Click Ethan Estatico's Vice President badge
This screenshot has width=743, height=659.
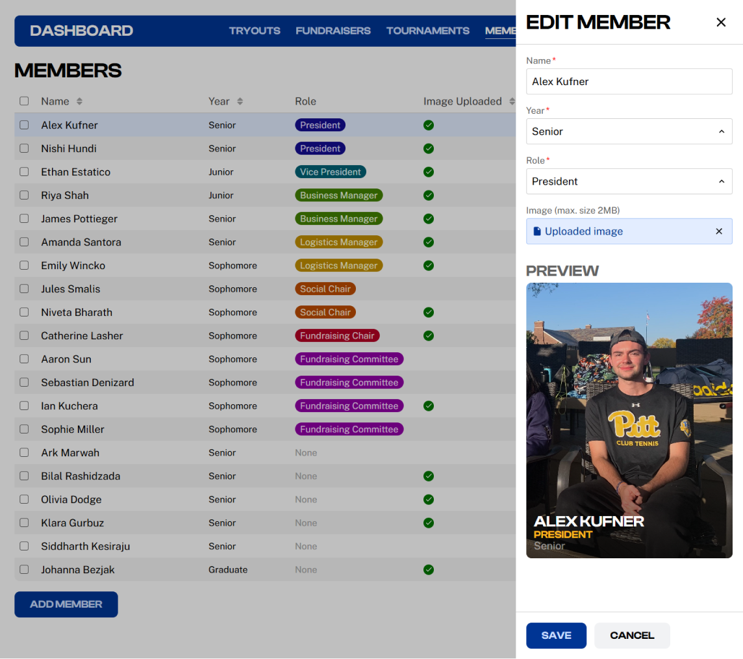coord(331,172)
